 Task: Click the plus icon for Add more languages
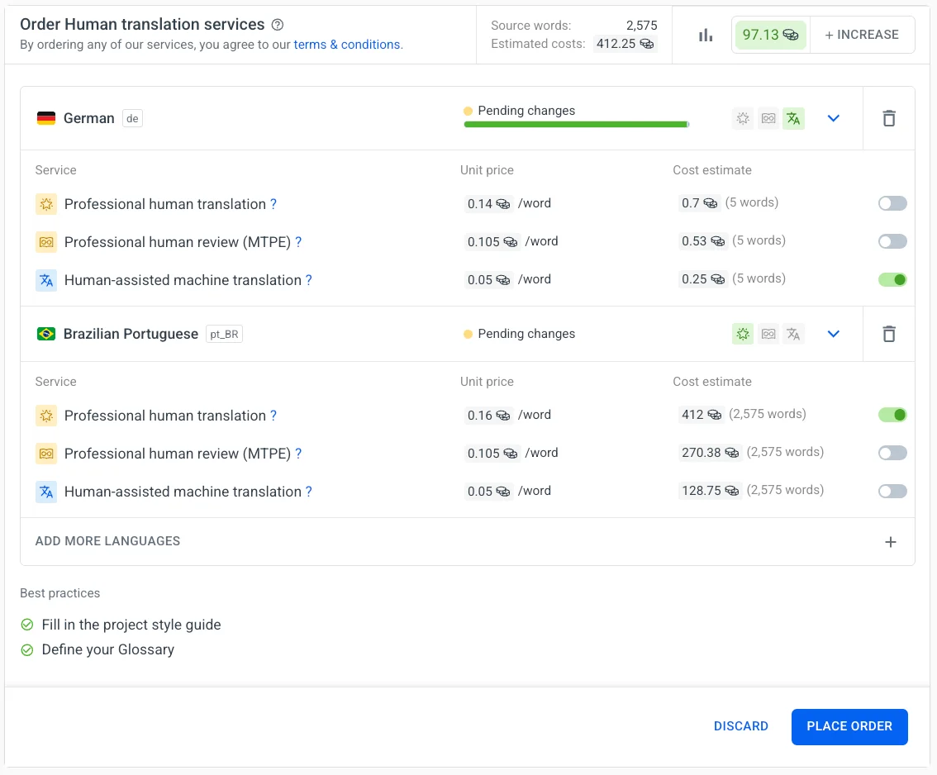coord(891,542)
